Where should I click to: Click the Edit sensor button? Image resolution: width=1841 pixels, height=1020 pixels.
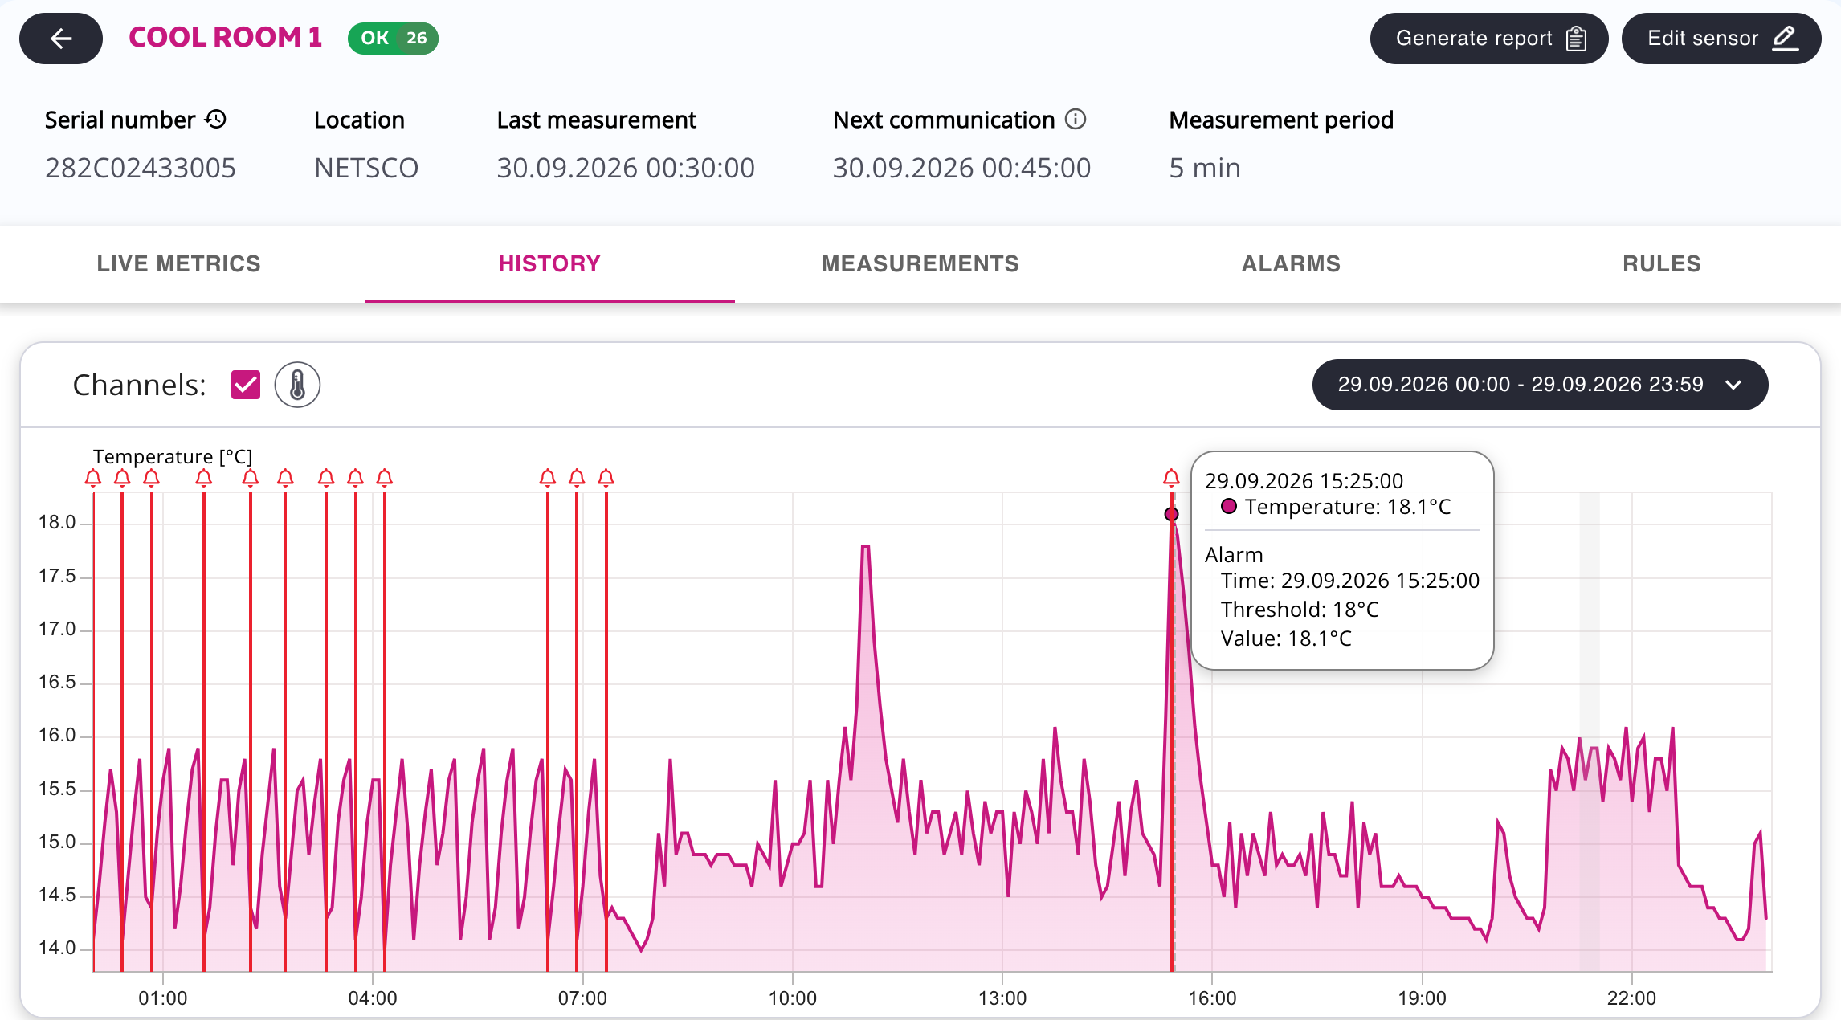click(x=1721, y=39)
